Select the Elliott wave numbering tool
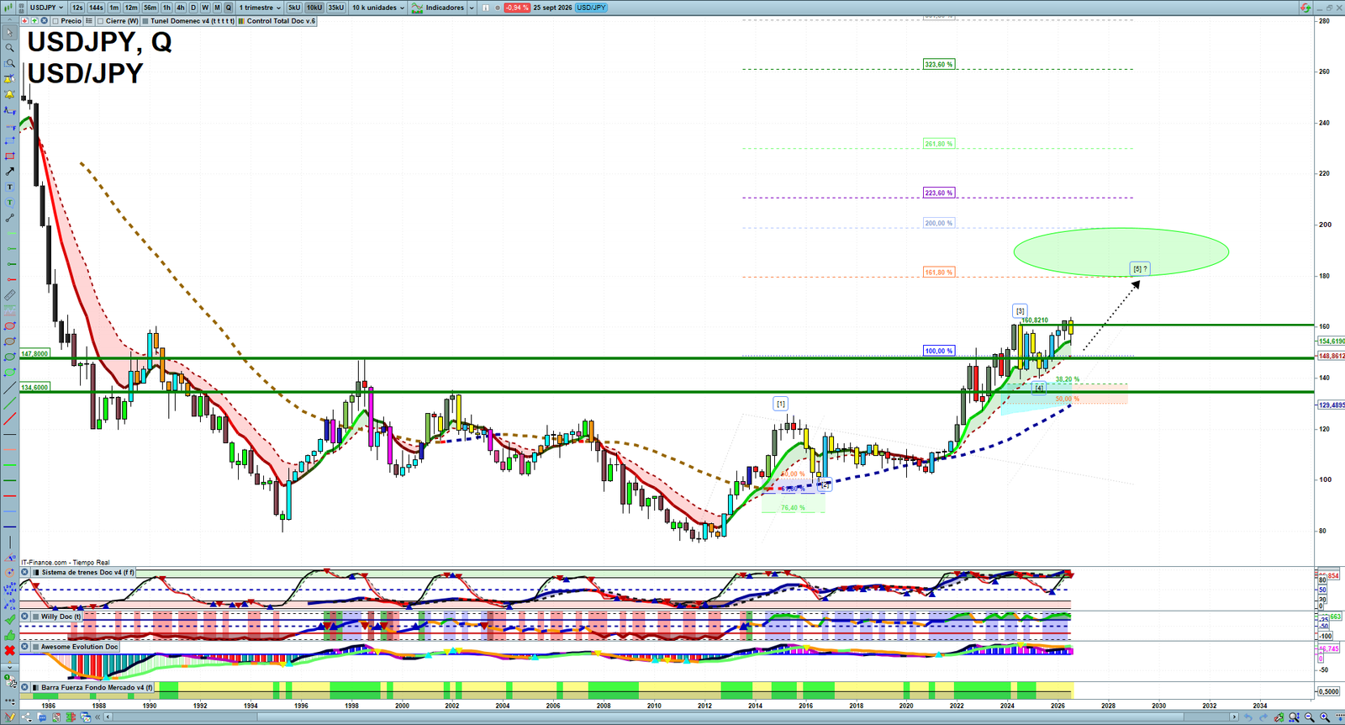This screenshot has height=725, width=1345. coord(10,589)
